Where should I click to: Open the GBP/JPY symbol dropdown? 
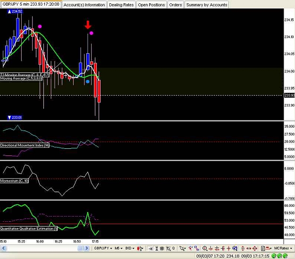[x=103, y=248]
